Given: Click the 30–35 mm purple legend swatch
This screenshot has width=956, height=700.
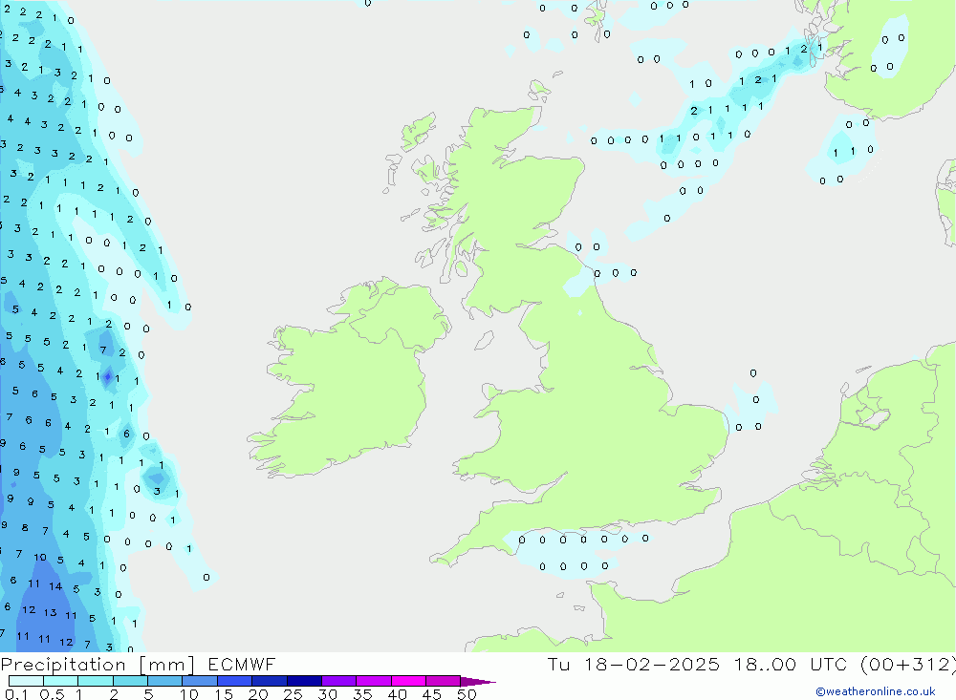Looking at the screenshot, I should tap(338, 681).
